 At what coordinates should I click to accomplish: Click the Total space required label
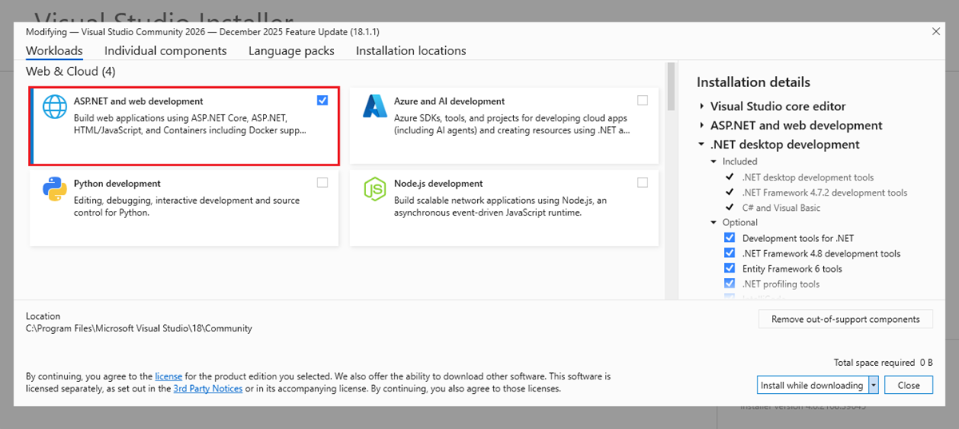point(874,363)
